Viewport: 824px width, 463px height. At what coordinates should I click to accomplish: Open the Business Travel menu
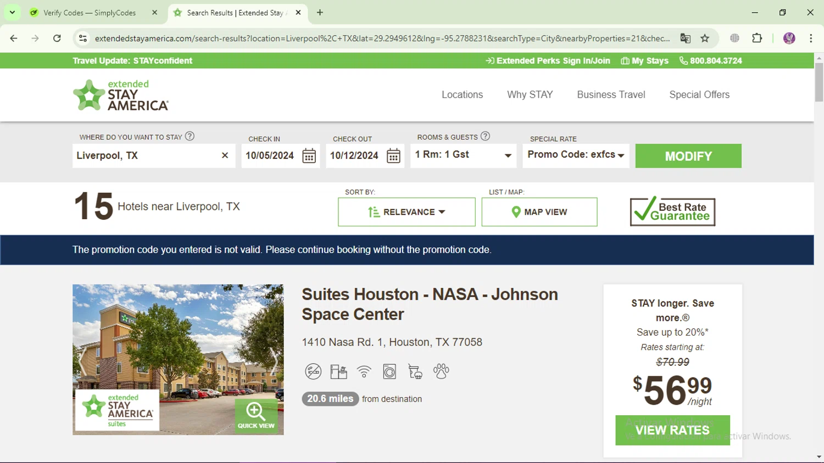(x=611, y=94)
